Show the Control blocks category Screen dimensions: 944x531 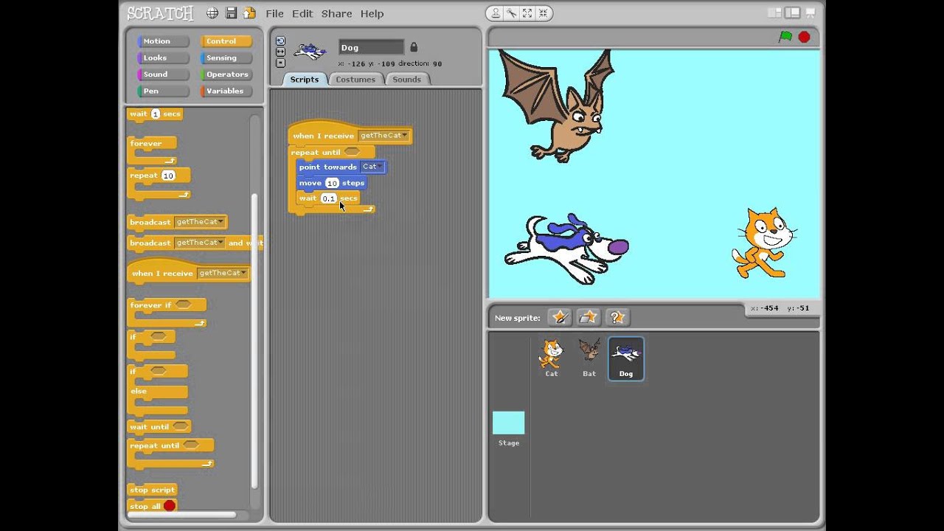coord(226,41)
